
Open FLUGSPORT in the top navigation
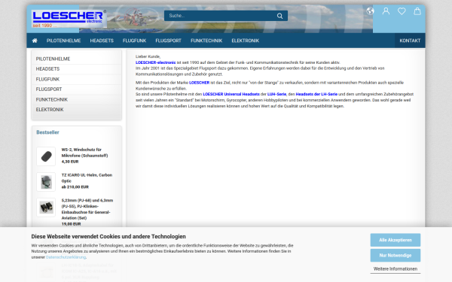(x=168, y=41)
